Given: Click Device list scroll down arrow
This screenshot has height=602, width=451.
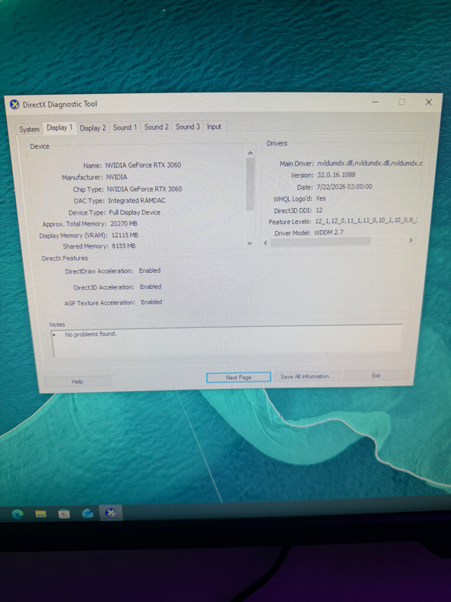Looking at the screenshot, I should pos(250,243).
